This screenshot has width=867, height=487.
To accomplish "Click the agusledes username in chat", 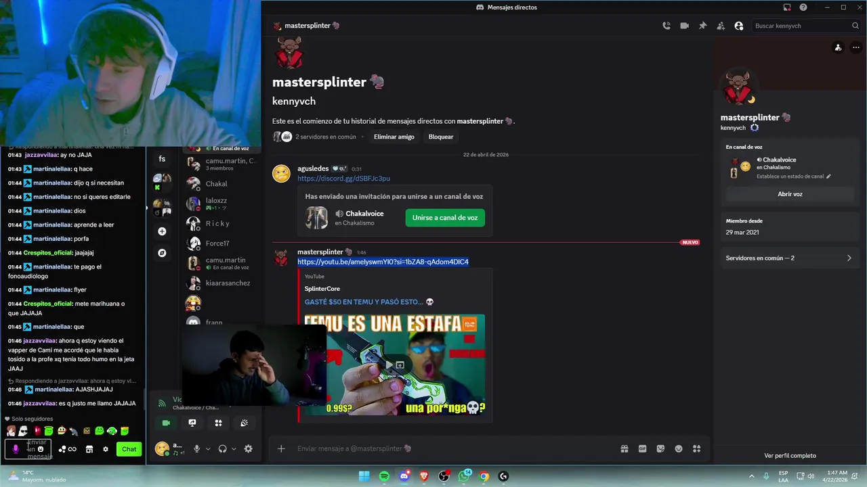I will [x=313, y=168].
